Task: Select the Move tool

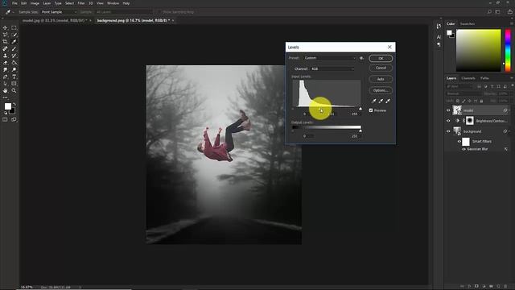Action: (x=5, y=27)
